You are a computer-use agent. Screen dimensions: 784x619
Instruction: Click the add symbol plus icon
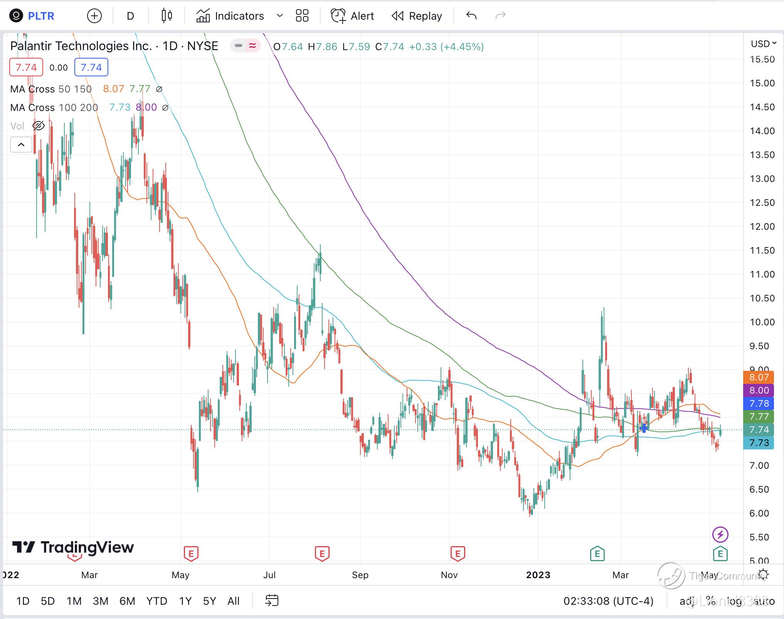94,16
